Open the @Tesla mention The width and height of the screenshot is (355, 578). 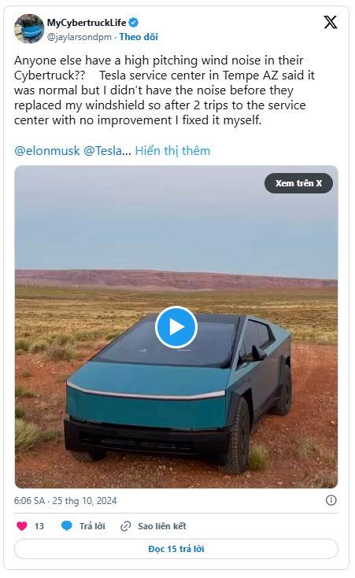[x=103, y=151]
